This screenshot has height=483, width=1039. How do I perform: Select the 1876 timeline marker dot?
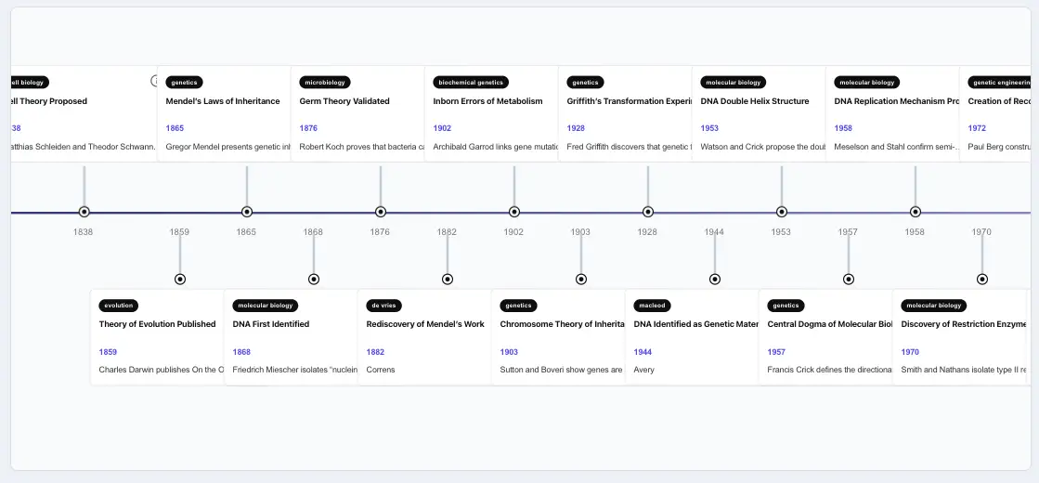[x=381, y=212]
